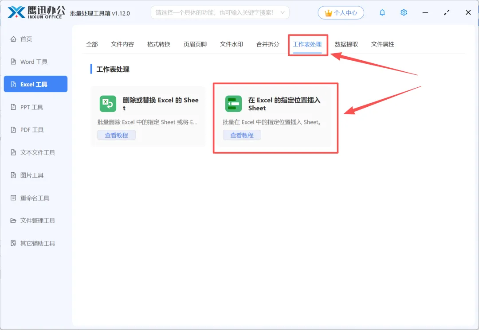Click the 其它辅助工具 icon
This screenshot has height=330, width=479.
pyautogui.click(x=13, y=243)
